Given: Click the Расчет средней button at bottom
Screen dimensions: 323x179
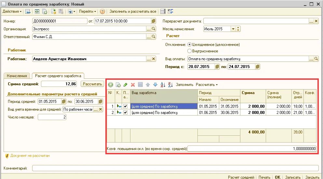Looking at the screenshot, I should tap(241, 177).
